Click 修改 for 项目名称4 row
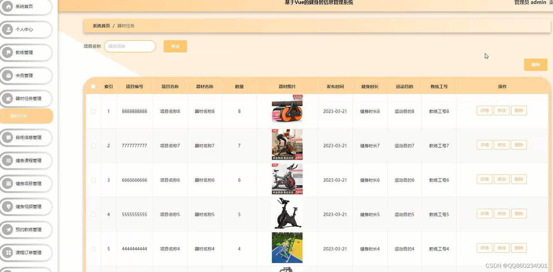This screenshot has width=553, height=272. coord(502,248)
